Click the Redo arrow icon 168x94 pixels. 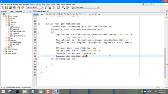(x=23, y=8)
